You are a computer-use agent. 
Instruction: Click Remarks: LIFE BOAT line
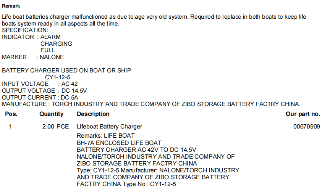pos(105,136)
